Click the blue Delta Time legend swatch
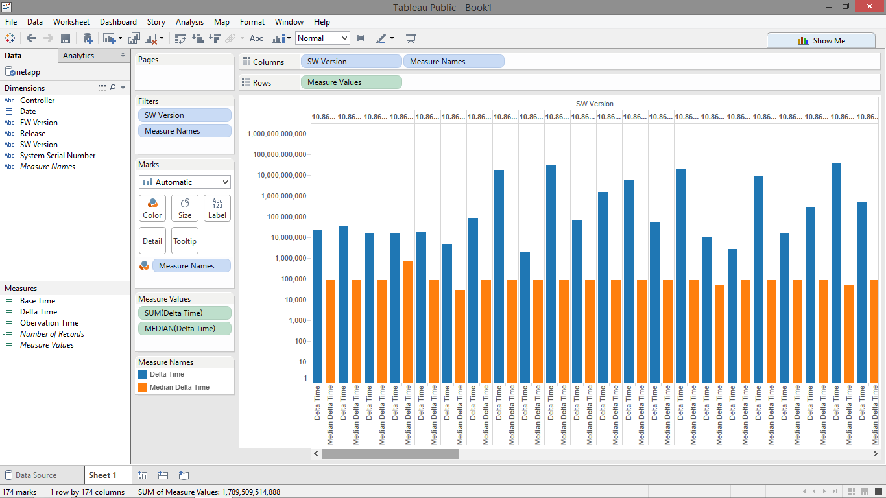Image resolution: width=886 pixels, height=498 pixels. point(142,374)
